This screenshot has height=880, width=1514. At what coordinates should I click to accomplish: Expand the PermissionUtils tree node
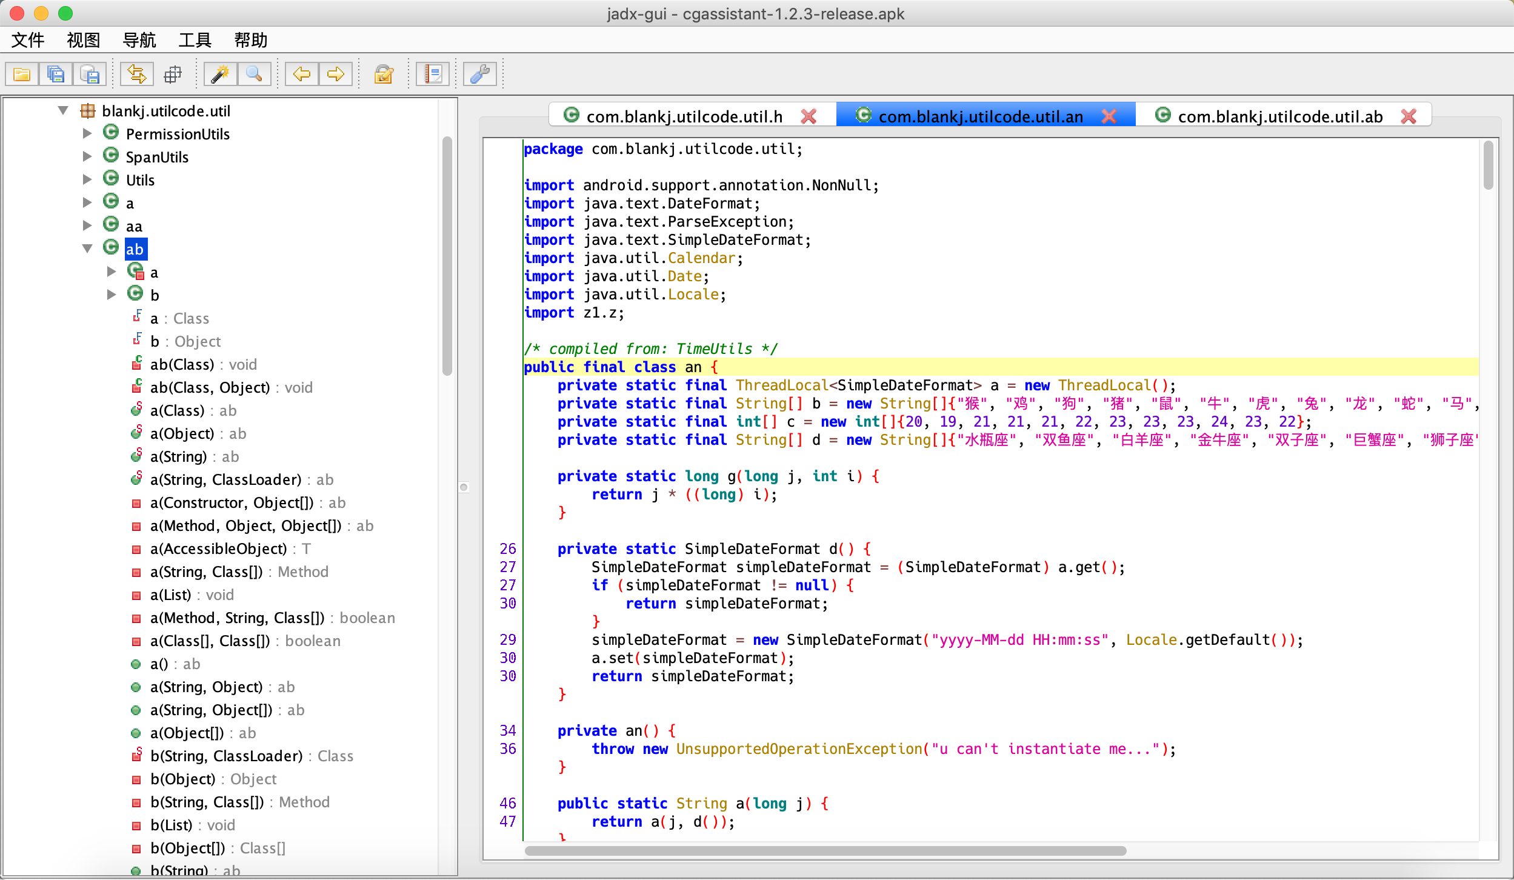pos(87,133)
